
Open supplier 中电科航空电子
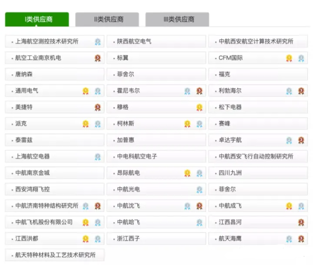[x=156, y=156]
